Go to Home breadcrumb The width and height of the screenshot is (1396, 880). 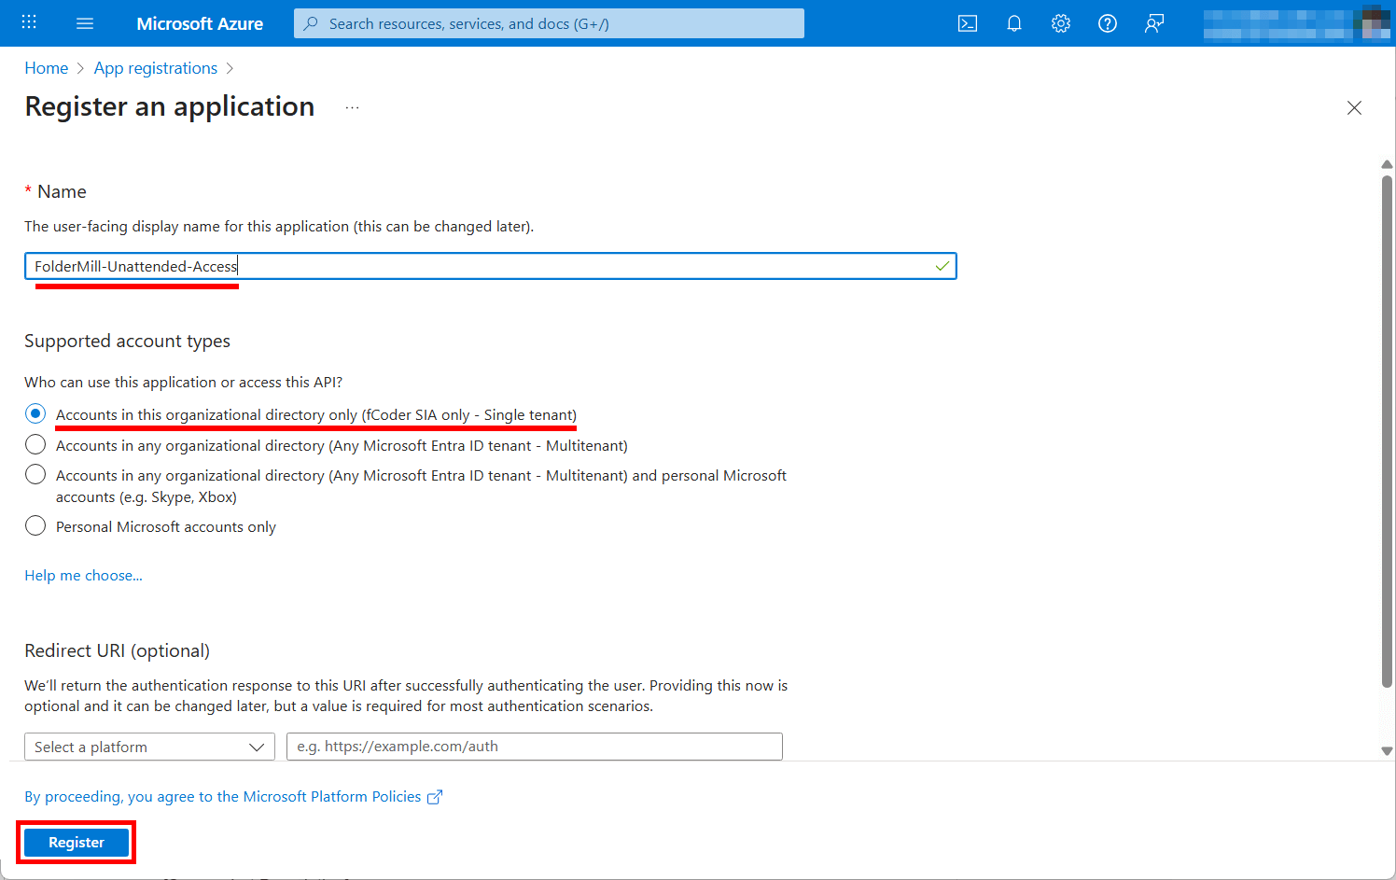[46, 67]
